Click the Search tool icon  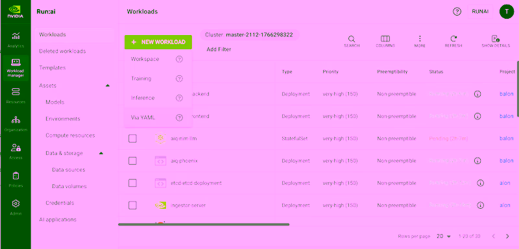pos(352,41)
